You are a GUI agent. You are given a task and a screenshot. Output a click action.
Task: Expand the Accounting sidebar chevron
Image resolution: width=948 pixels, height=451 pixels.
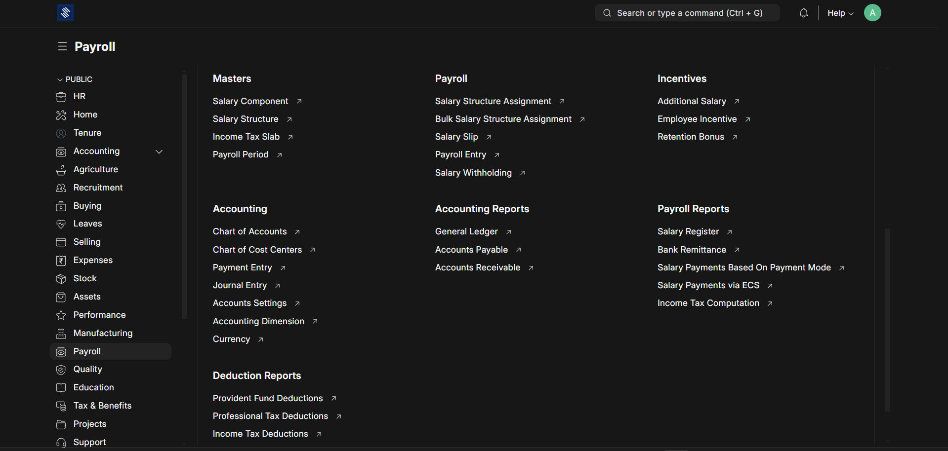tap(159, 151)
